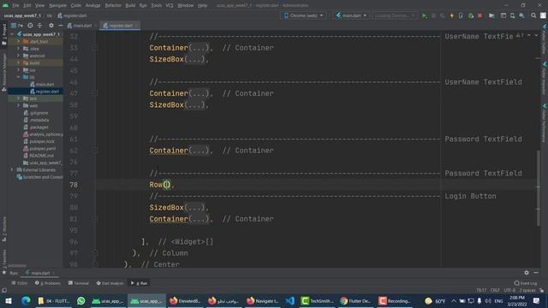Hide the project panel with the minus icon

click(x=60, y=26)
